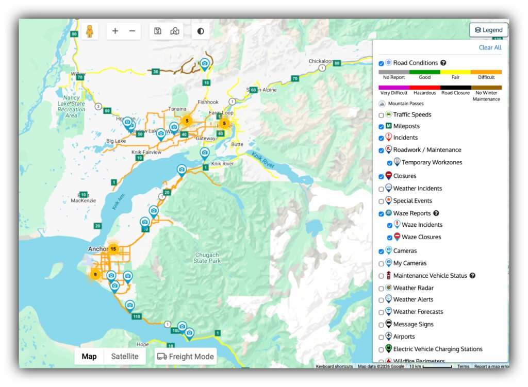This screenshot has height=387, width=528.
Task: Toggle the contrast half-circle icon
Action: coord(201,31)
